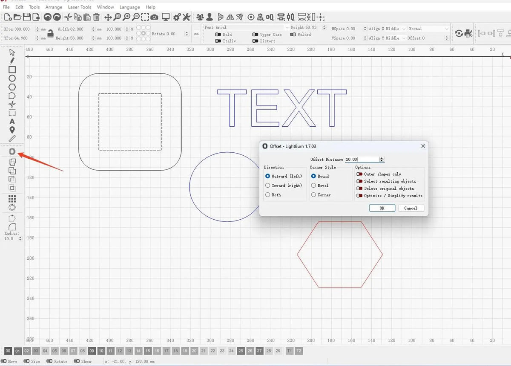The image size is (511, 366).
Task: Redo the last undone action
Action: [57, 17]
